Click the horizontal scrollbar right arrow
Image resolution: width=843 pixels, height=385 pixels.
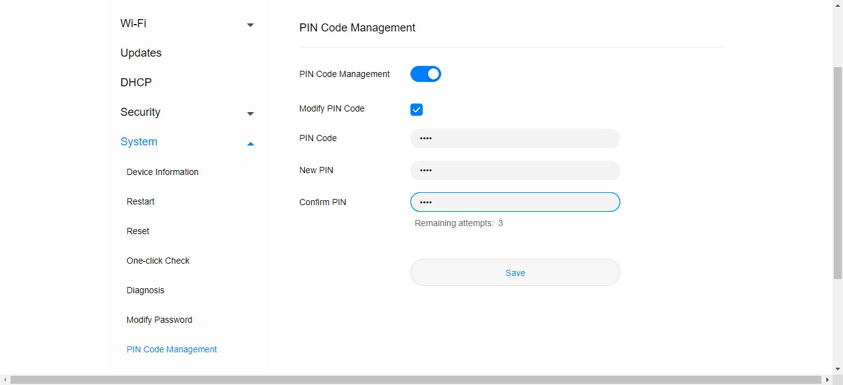click(828, 380)
